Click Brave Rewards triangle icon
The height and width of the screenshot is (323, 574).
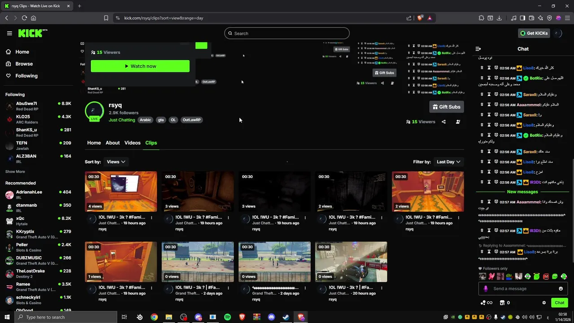click(x=430, y=18)
